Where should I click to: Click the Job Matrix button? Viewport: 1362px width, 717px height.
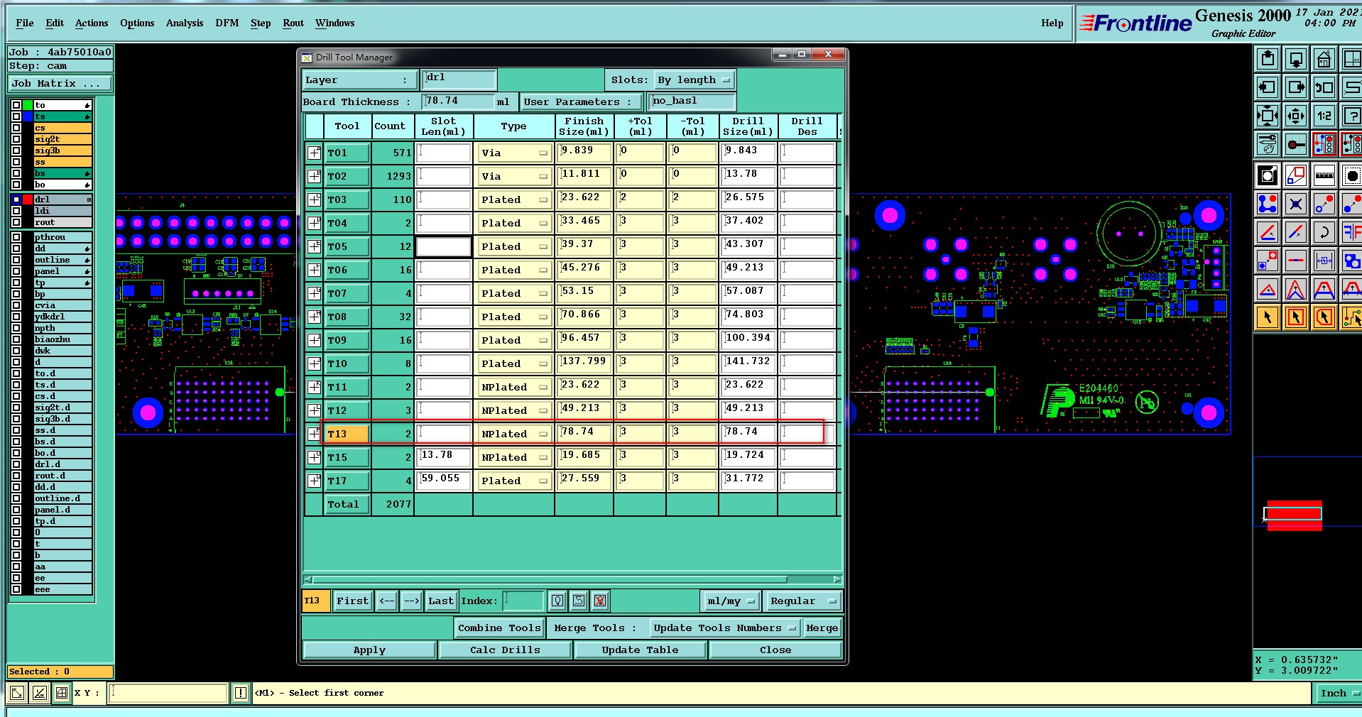coord(60,83)
